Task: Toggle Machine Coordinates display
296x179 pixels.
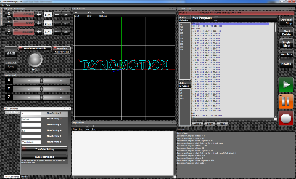Action: (x=62, y=50)
